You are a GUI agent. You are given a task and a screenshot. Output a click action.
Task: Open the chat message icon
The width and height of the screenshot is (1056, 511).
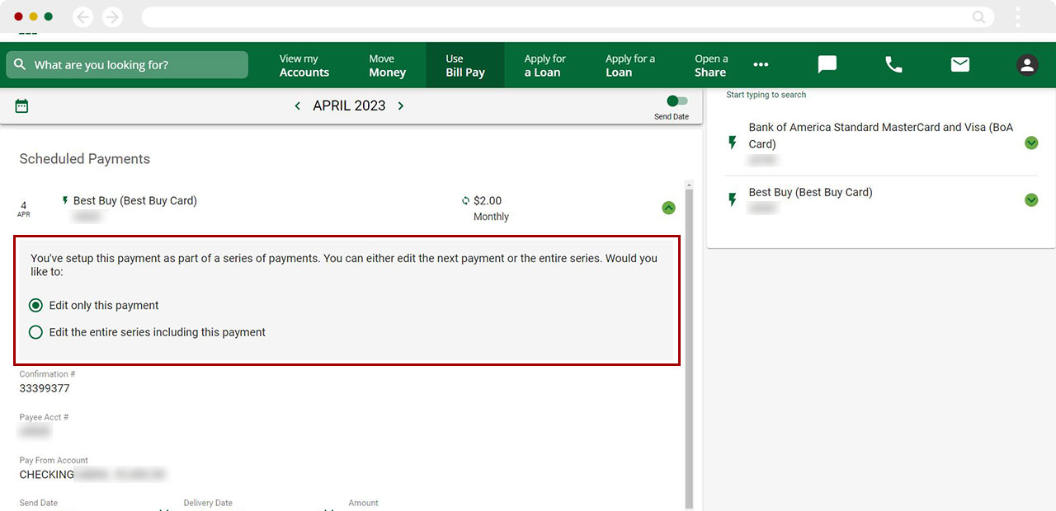[827, 64]
